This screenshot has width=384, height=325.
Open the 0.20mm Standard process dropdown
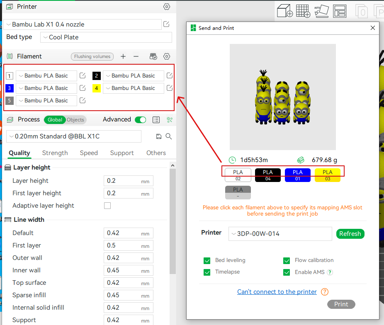(74, 136)
